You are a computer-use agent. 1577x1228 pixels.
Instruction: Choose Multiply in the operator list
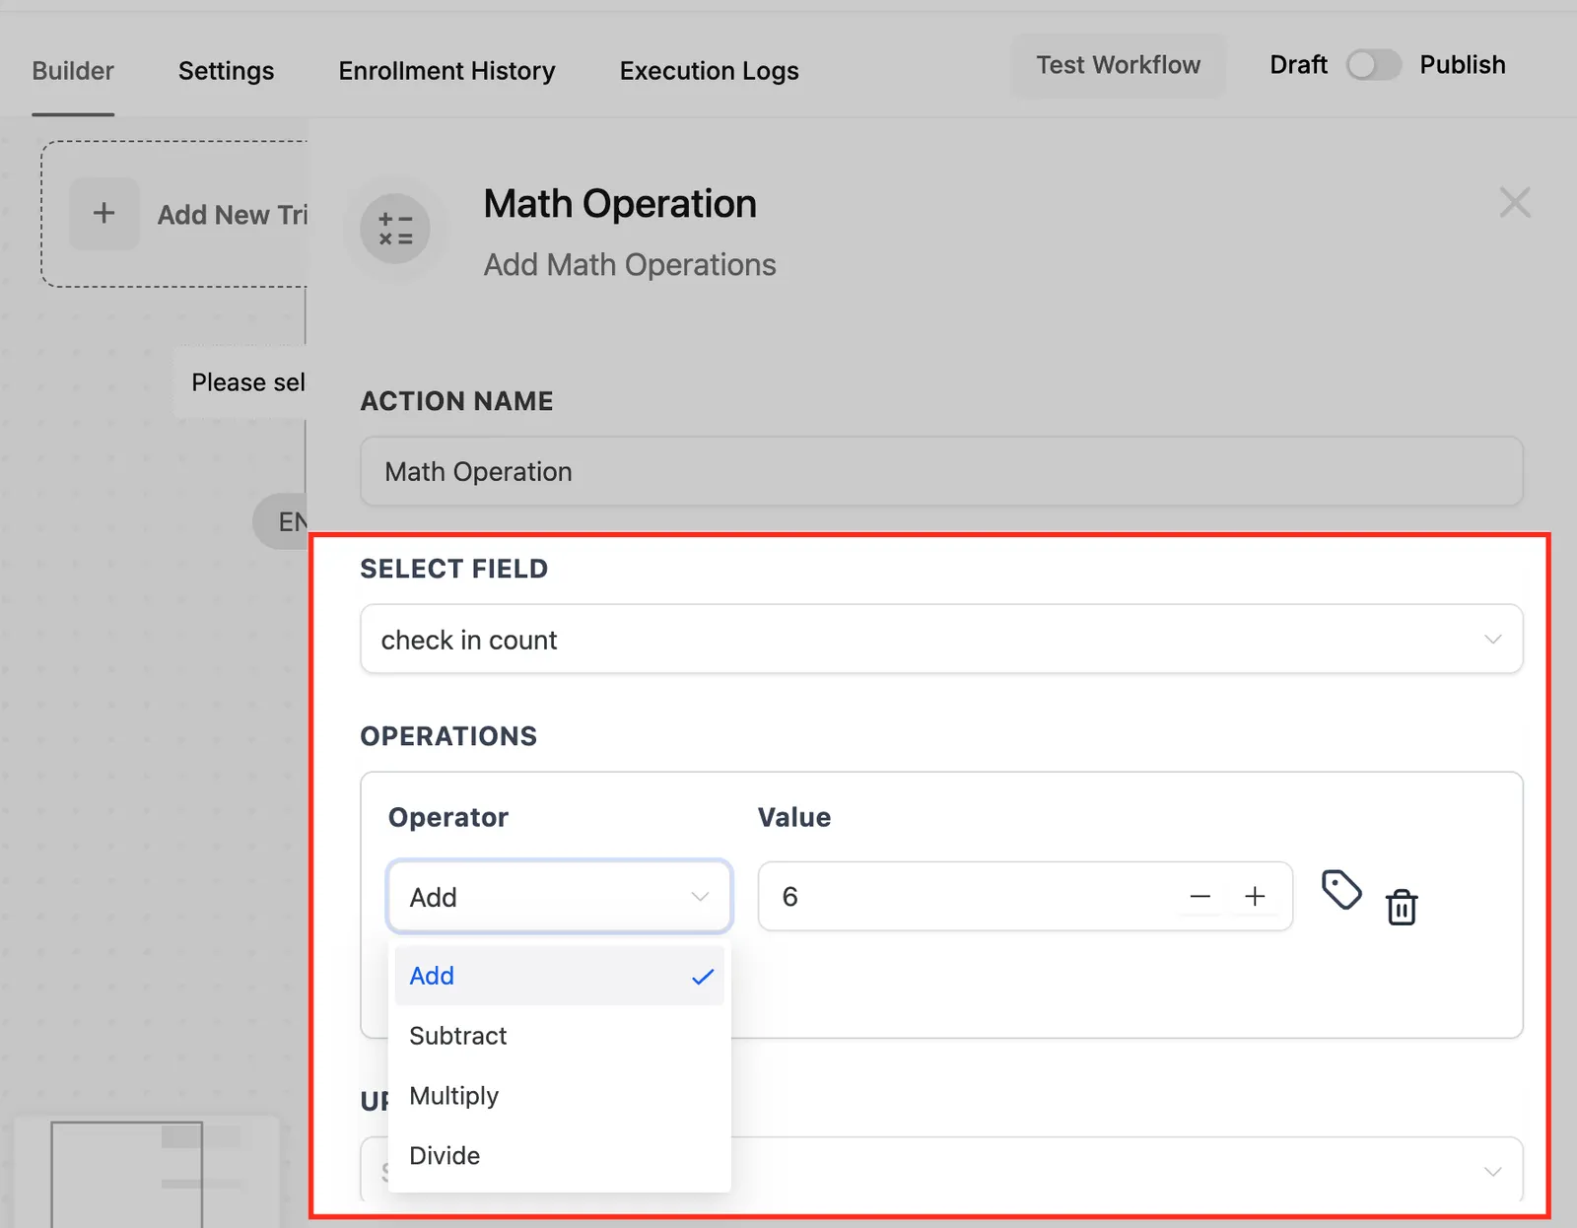pyautogui.click(x=560, y=1096)
